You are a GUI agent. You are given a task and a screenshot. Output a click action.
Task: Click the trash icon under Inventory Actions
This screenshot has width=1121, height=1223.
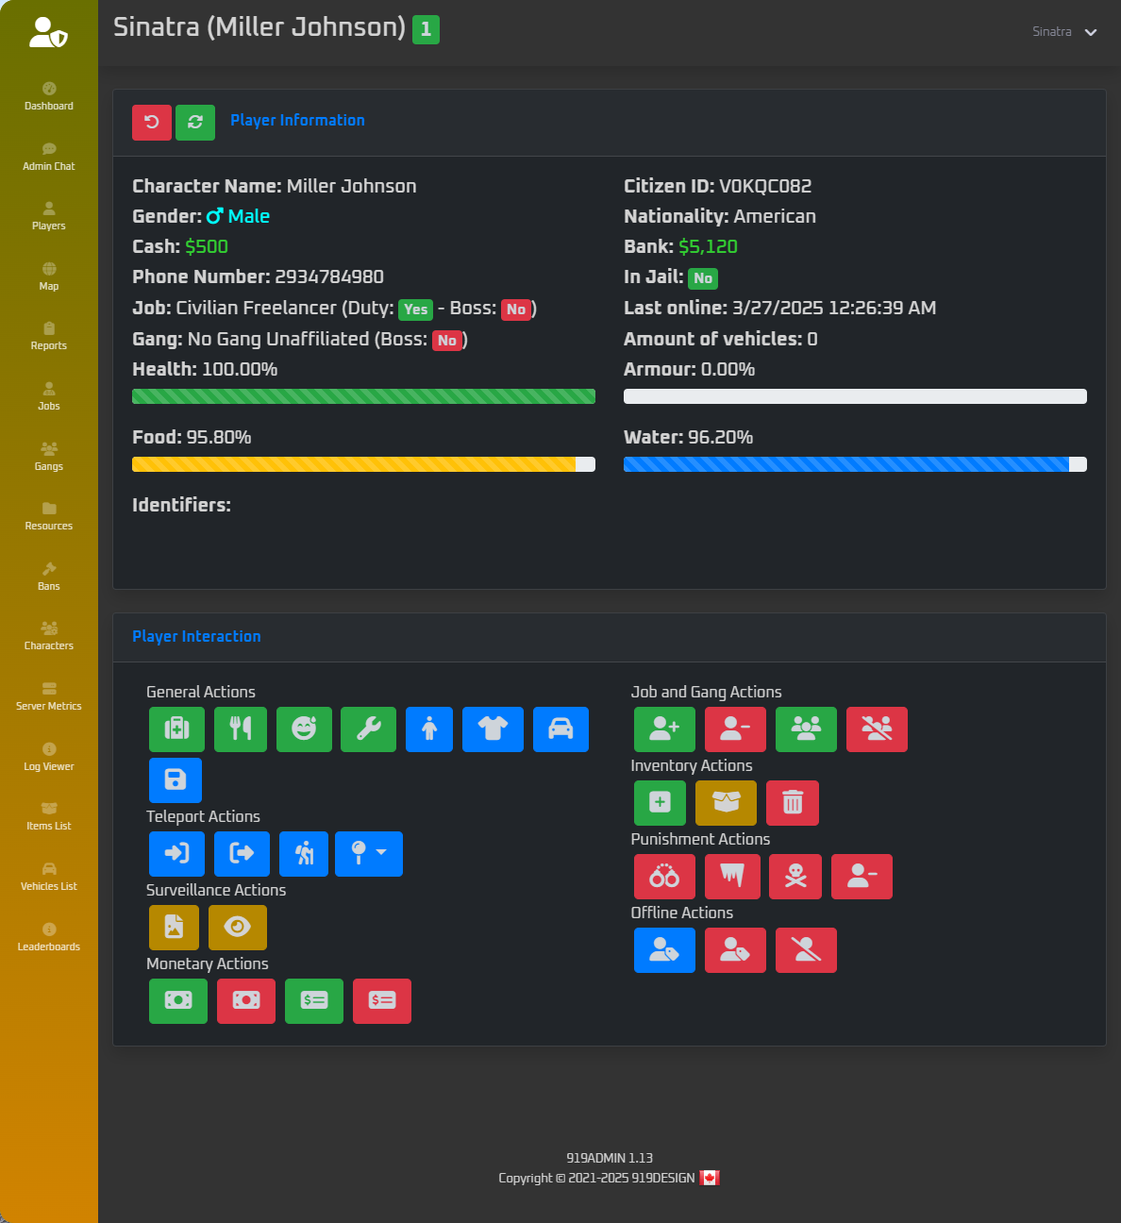792,803
